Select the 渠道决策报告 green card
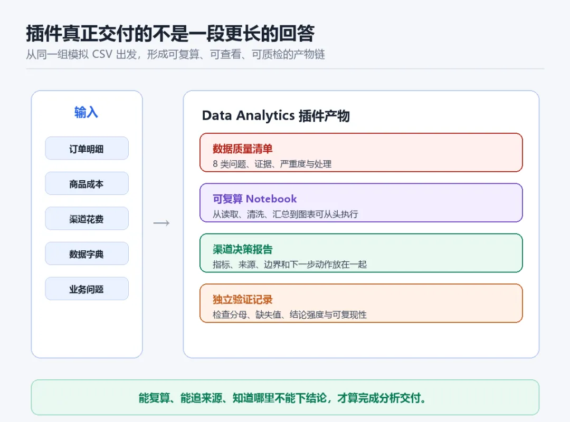 pyautogui.click(x=361, y=253)
